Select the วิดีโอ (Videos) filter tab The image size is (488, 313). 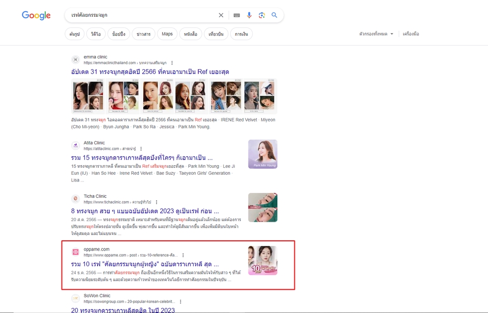click(96, 34)
